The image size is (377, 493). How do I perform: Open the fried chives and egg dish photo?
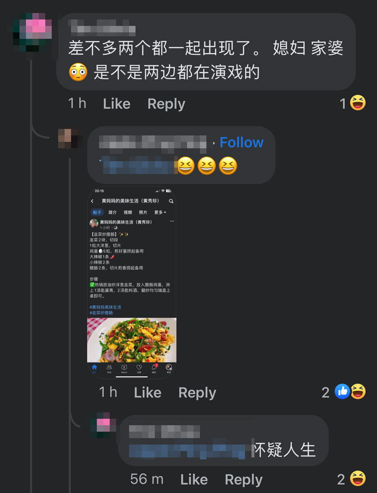pos(132,340)
